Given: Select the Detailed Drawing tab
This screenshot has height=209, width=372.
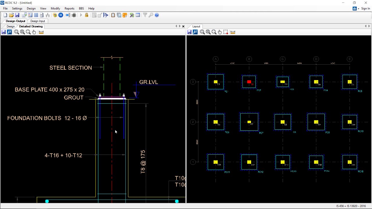Looking at the screenshot, I should click(31, 26).
